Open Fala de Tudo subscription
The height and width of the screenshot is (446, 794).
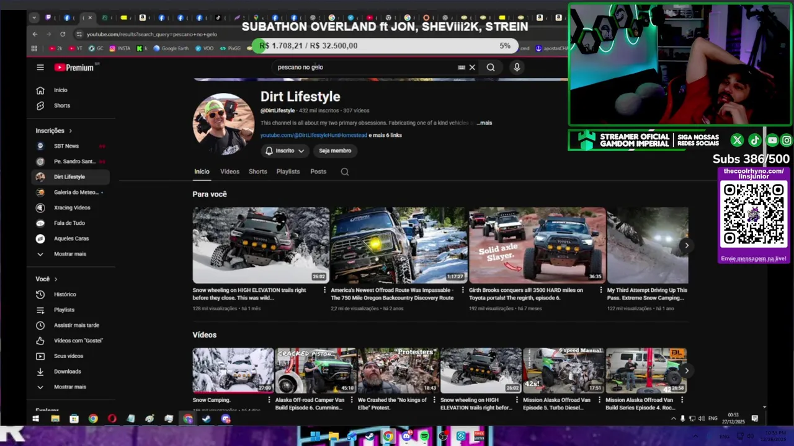(71, 223)
